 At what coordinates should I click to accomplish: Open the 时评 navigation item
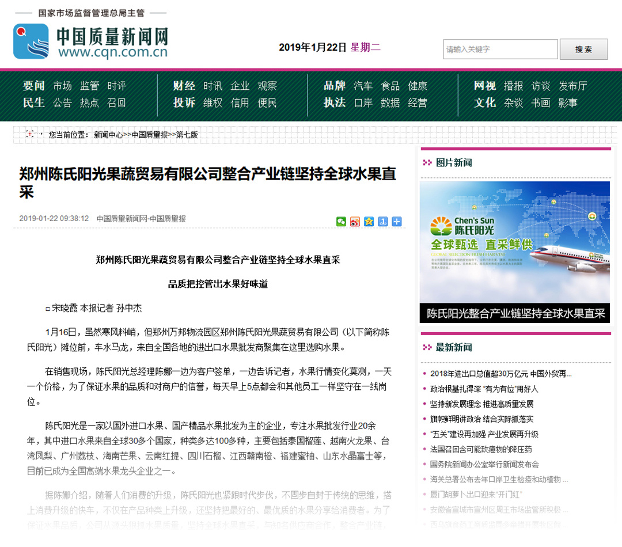116,86
